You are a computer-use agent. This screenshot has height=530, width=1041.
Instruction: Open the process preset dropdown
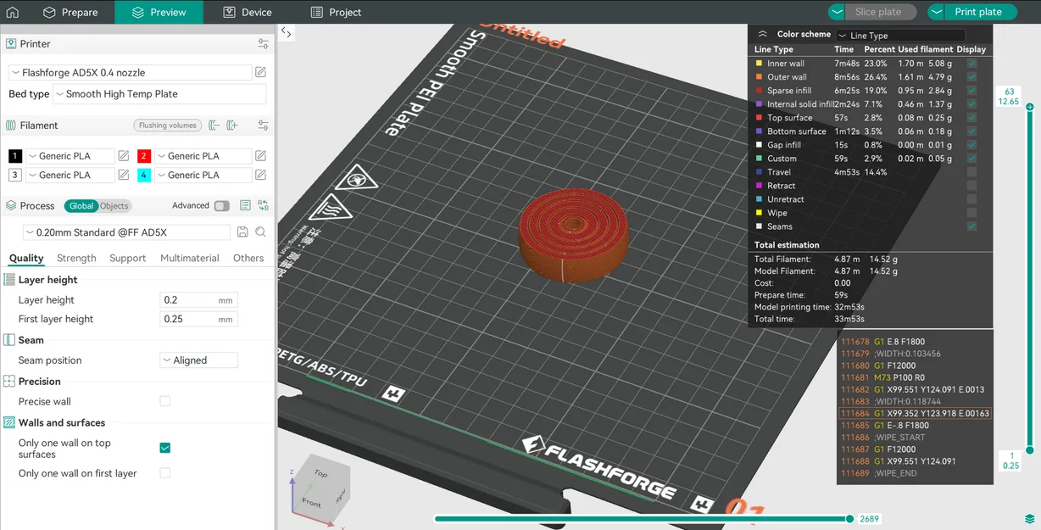pos(126,232)
